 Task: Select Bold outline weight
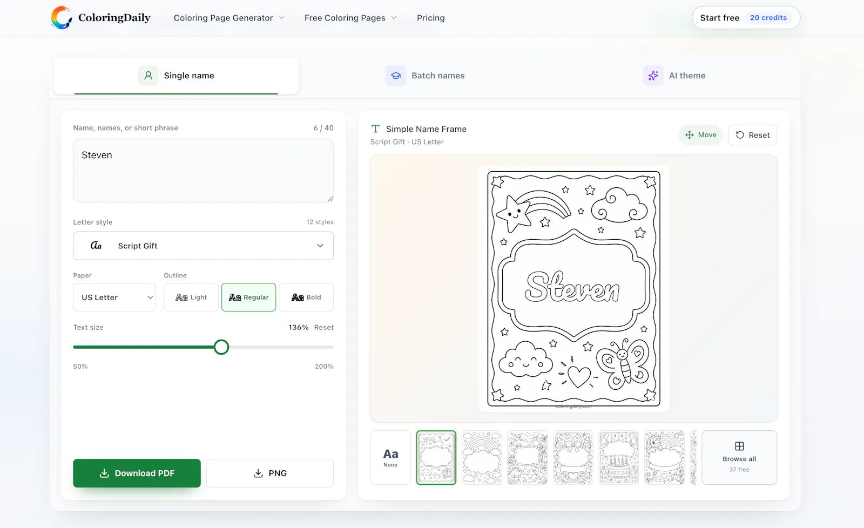[x=306, y=297]
